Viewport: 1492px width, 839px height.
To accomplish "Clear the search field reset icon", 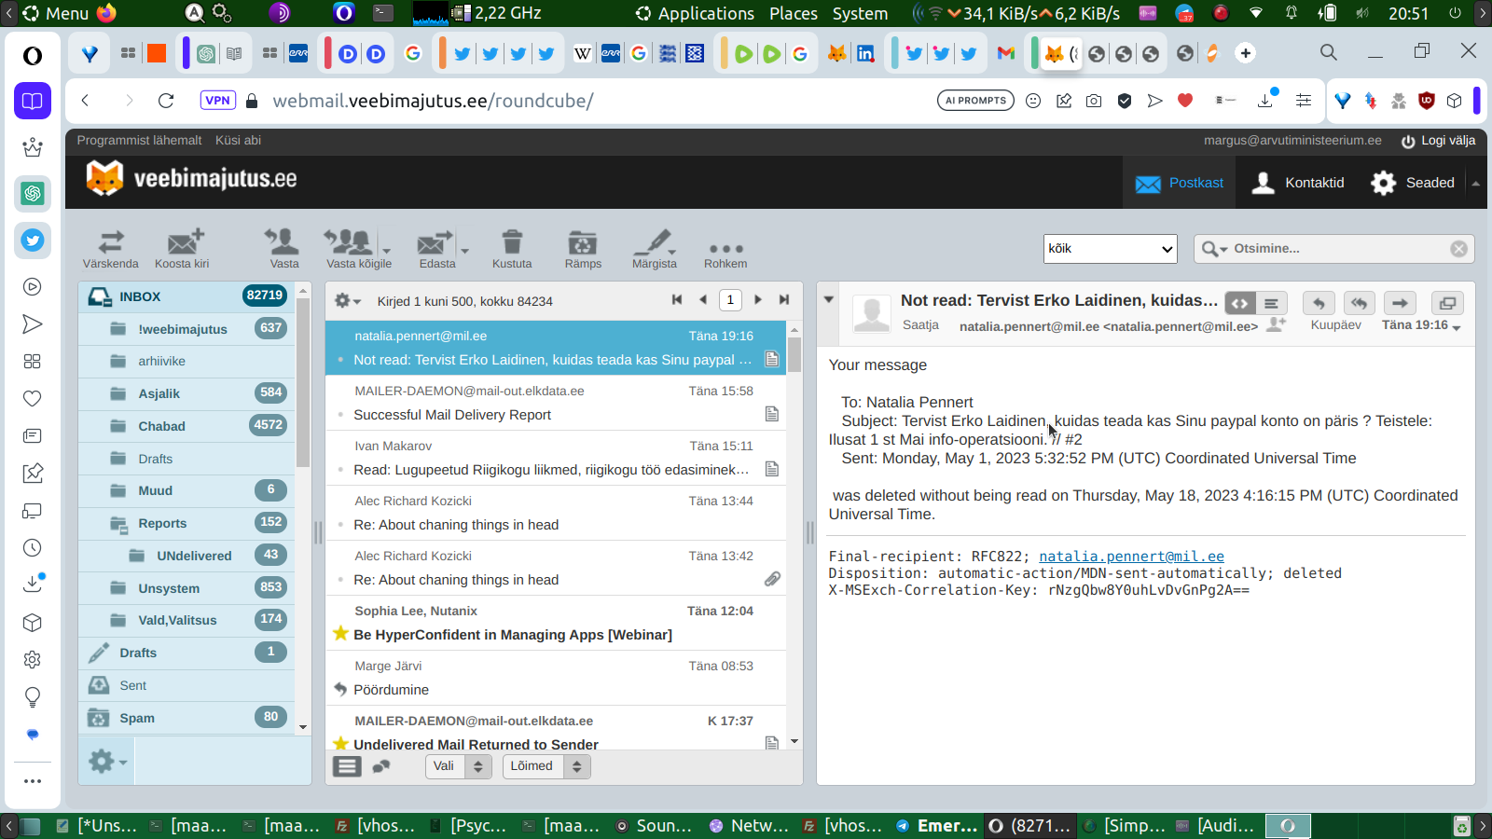I will tap(1458, 249).
